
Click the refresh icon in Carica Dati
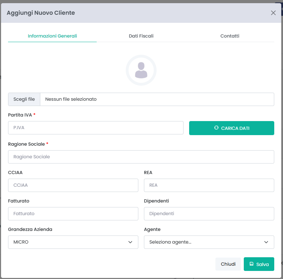pos(216,128)
